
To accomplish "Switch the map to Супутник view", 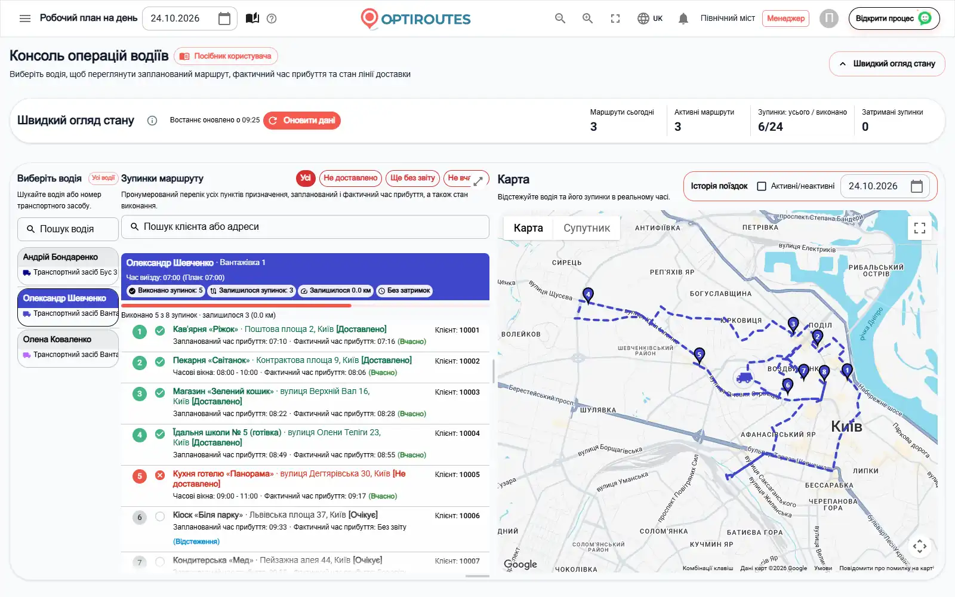I will click(x=587, y=228).
